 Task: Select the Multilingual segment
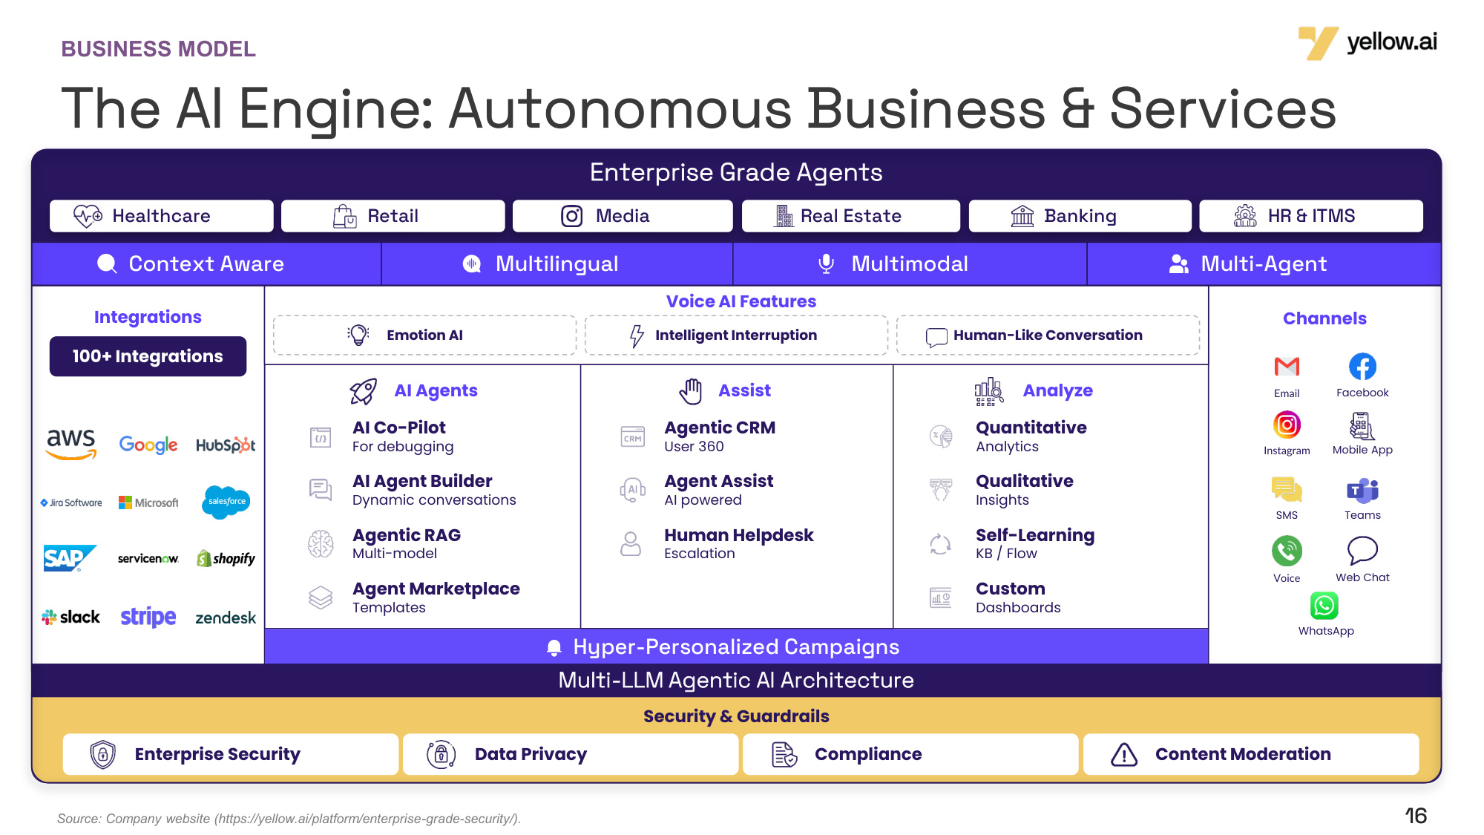[557, 264]
